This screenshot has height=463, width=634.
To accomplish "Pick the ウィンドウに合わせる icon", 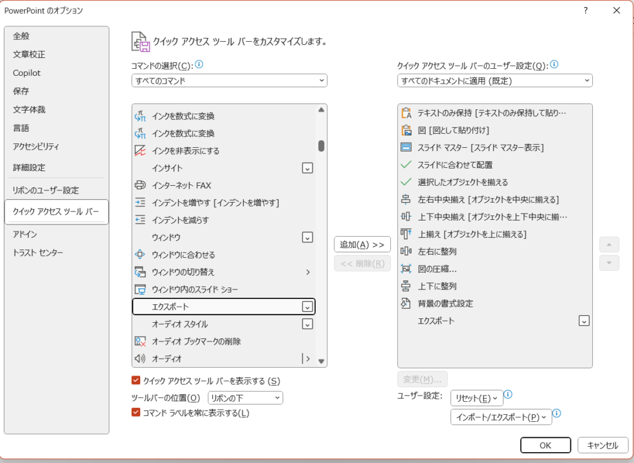I will 140,255.
